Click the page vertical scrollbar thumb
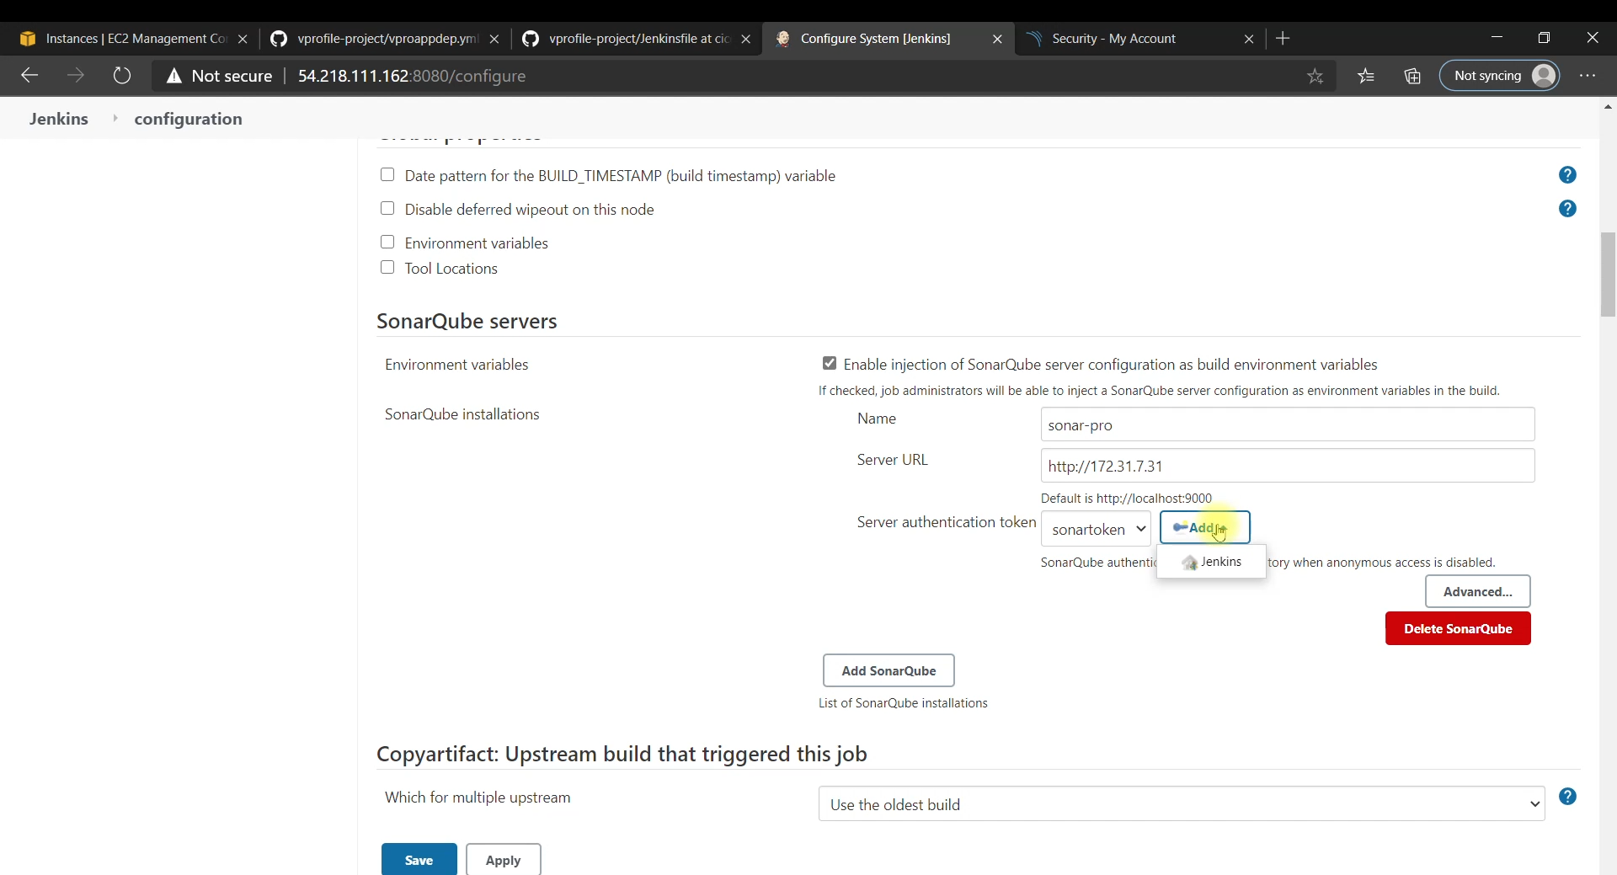Screen dimensions: 1617x875 pos(1608,275)
